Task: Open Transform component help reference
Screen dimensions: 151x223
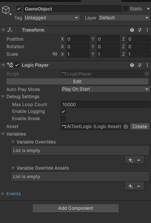Action: 132,30
